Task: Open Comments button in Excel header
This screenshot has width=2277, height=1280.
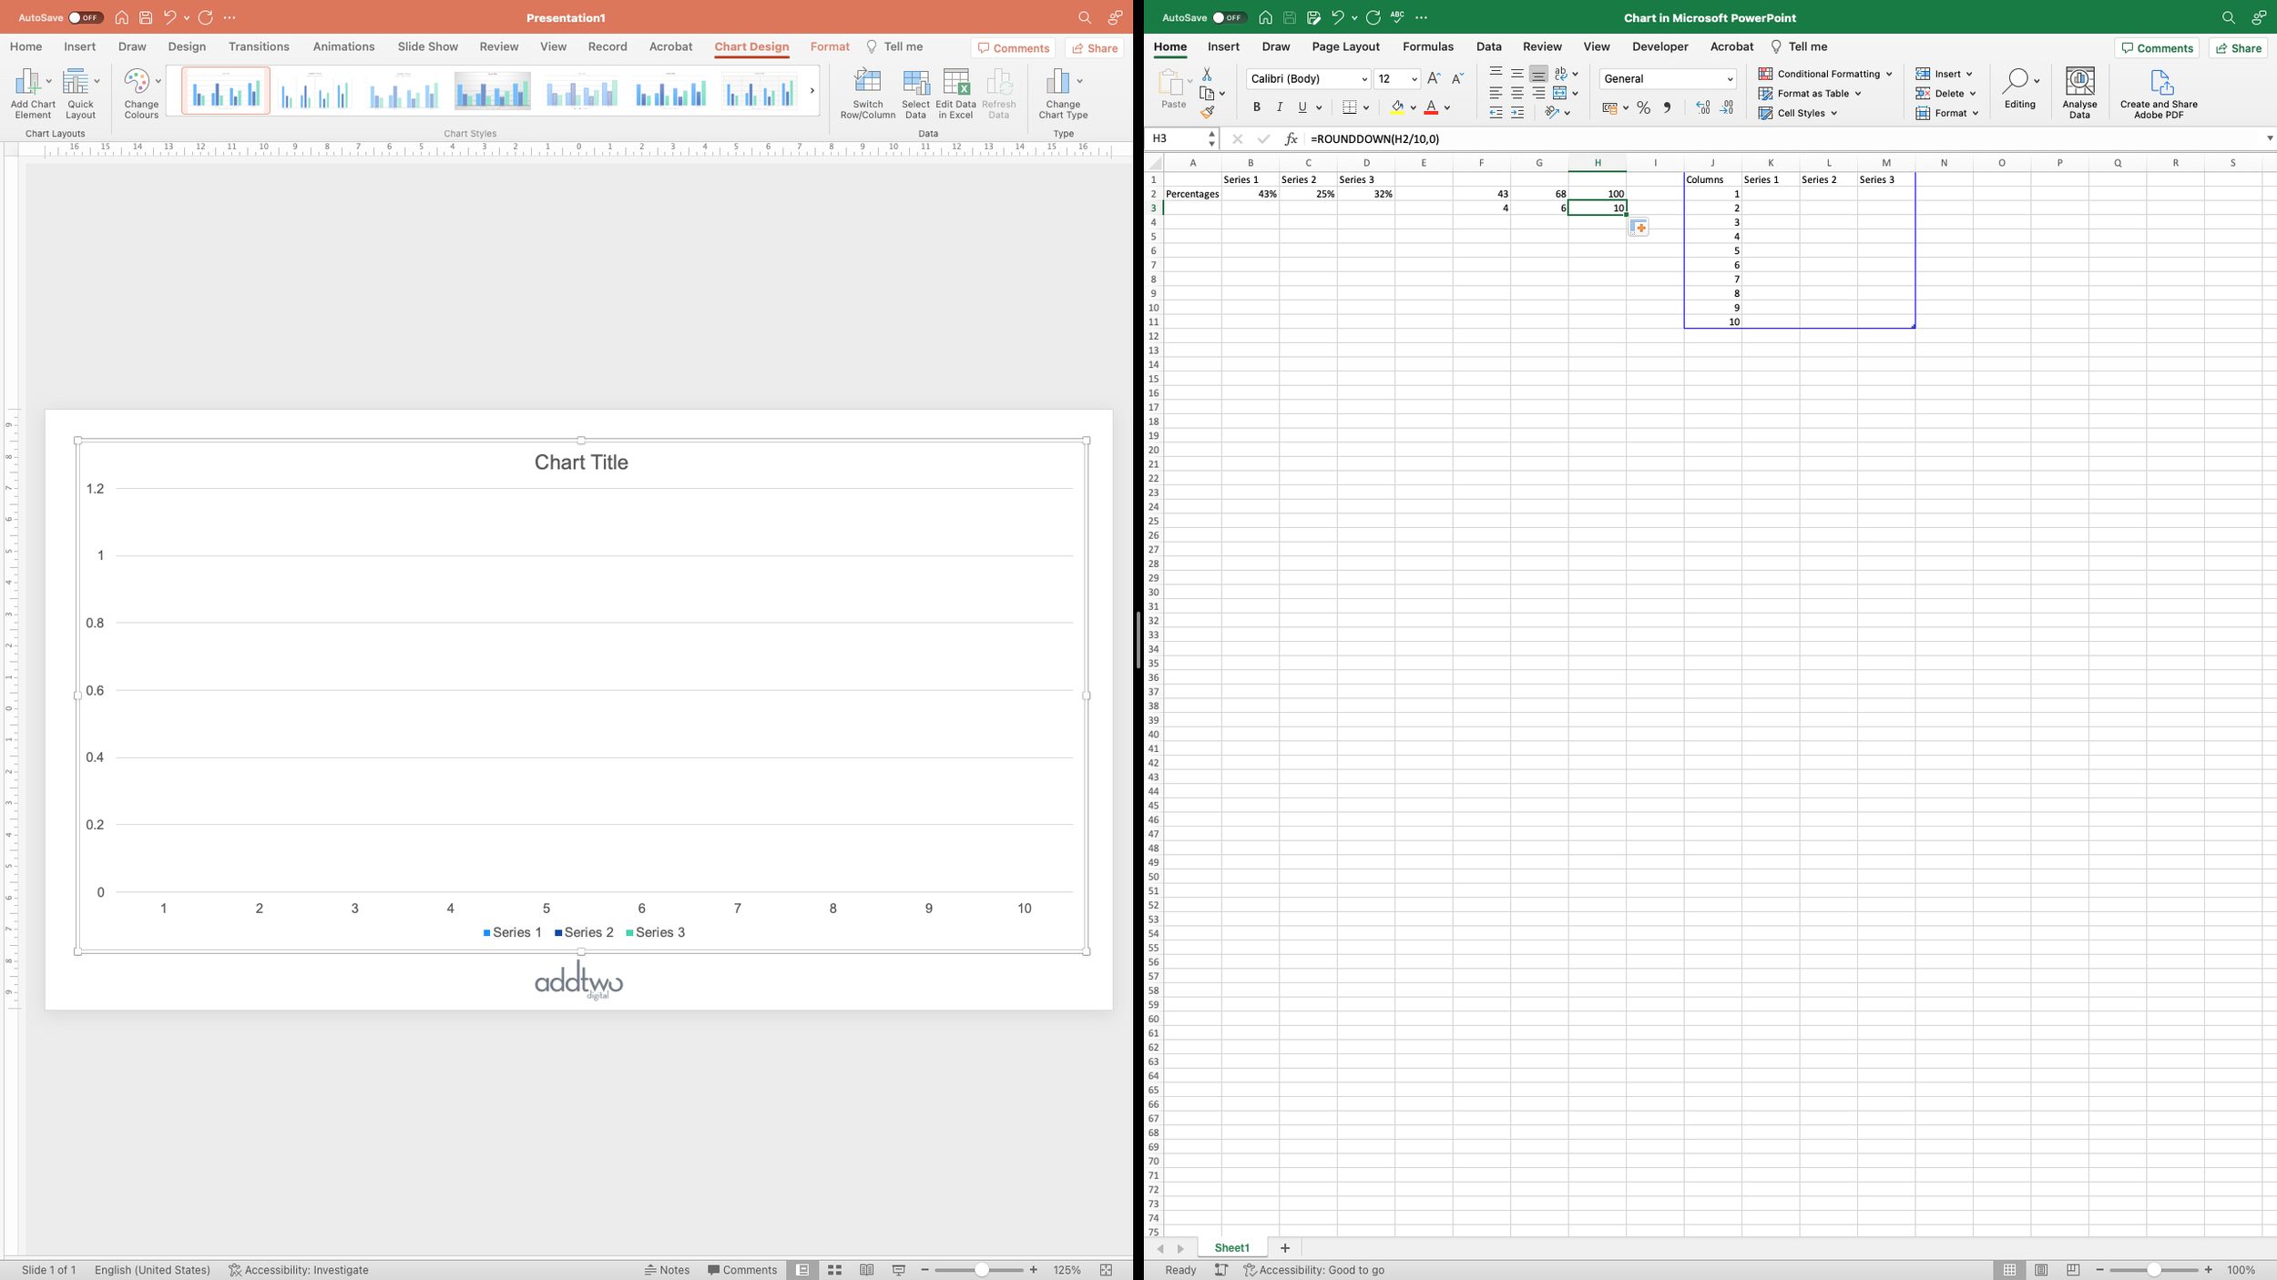Action: (2156, 48)
